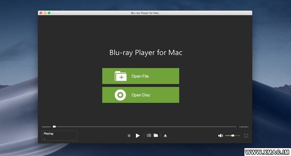Viewport: 291px width, 156px height.
Task: Click the middle of the playback progress bar
Action: 145,127
